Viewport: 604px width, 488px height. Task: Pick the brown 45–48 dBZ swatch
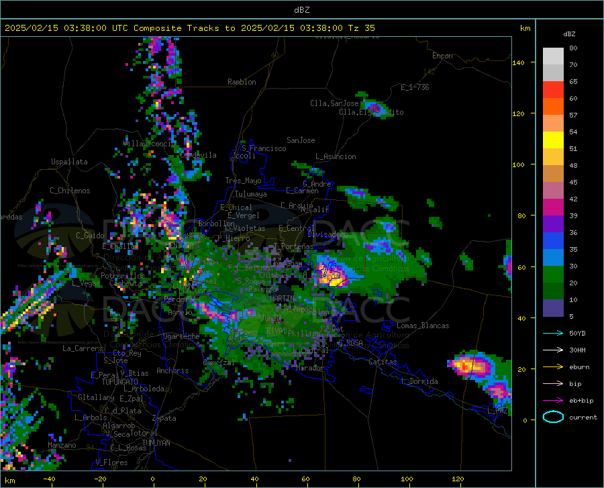point(553,173)
